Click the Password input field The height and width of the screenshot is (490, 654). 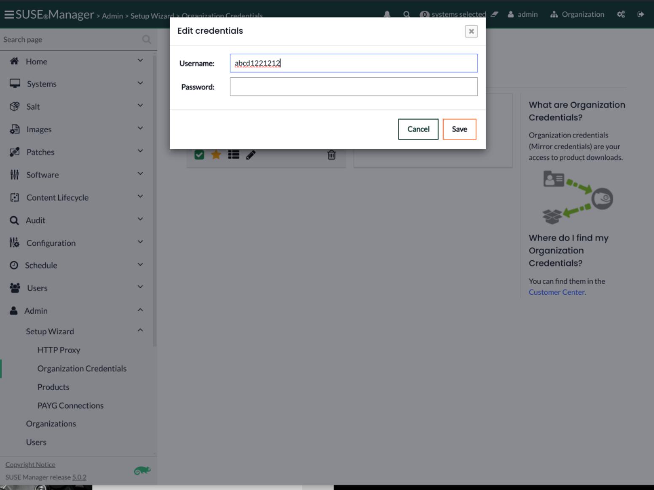(354, 87)
